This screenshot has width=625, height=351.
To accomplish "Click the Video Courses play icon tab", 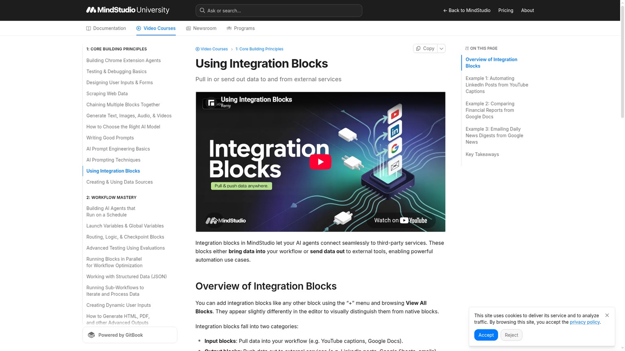I will (139, 28).
